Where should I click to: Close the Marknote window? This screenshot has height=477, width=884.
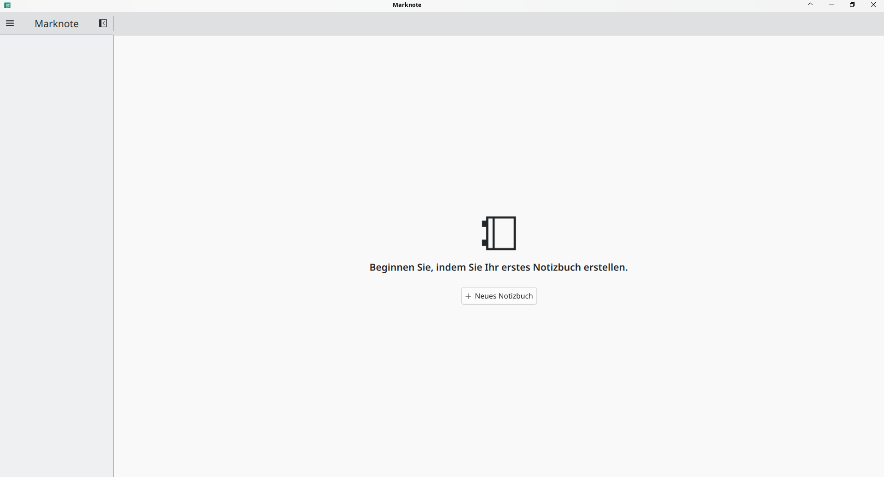873,5
